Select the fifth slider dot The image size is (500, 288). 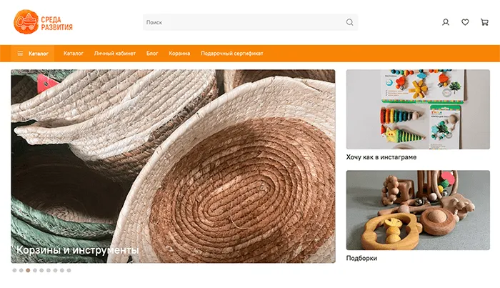coord(41,270)
